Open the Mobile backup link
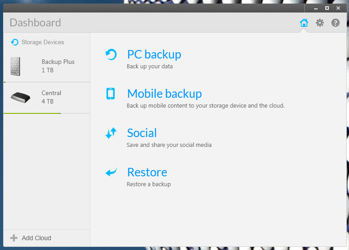This screenshot has width=349, height=250. (x=165, y=93)
